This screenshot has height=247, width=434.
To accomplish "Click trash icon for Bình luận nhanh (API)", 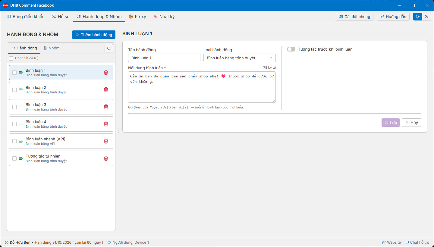I will tap(106, 141).
